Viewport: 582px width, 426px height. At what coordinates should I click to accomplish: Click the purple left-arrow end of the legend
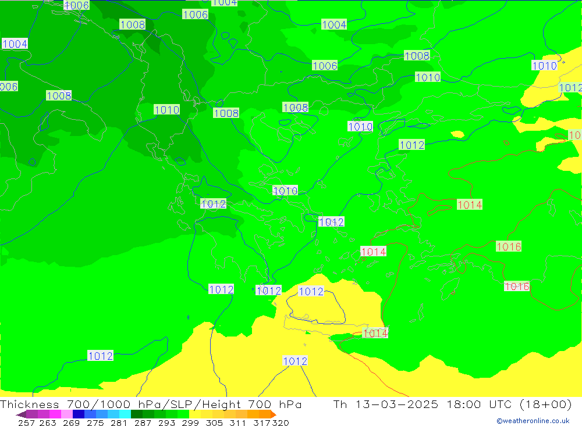21,414
